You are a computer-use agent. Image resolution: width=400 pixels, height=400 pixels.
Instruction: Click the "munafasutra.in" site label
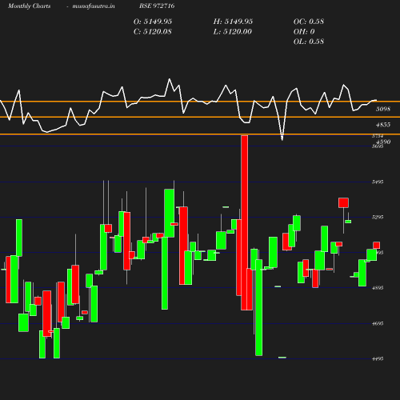click(x=94, y=6)
